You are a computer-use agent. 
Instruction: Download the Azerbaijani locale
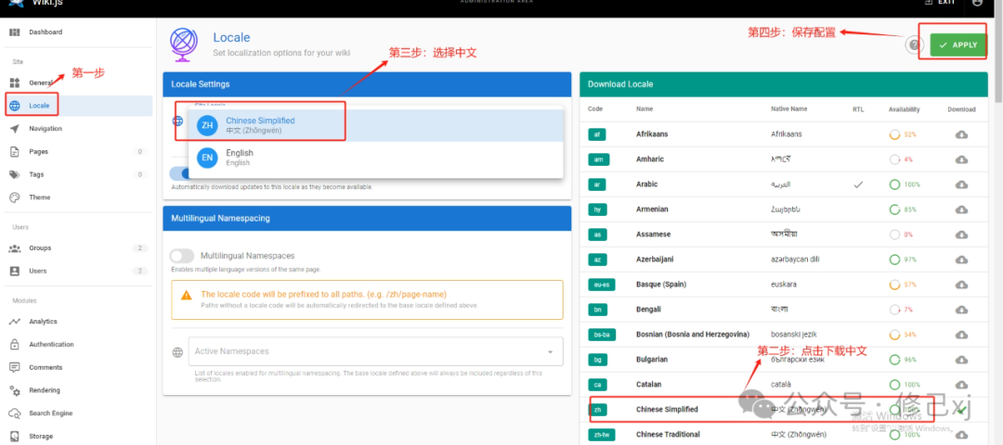click(x=961, y=260)
